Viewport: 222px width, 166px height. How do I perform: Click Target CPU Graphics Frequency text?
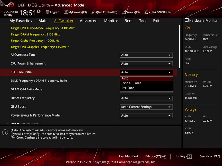point(40,47)
